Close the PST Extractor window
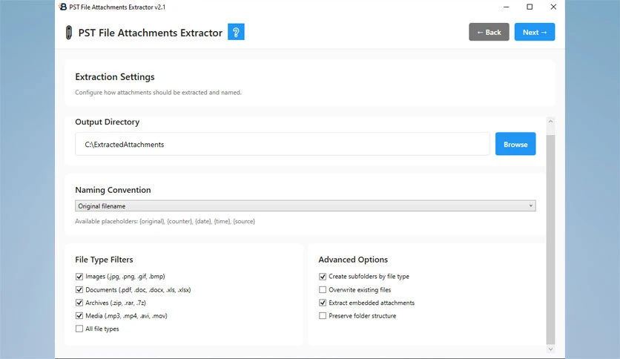This screenshot has height=359, width=620. [553, 7]
